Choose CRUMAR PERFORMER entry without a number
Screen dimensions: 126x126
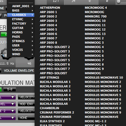pyautogui.click(x=56, y=117)
